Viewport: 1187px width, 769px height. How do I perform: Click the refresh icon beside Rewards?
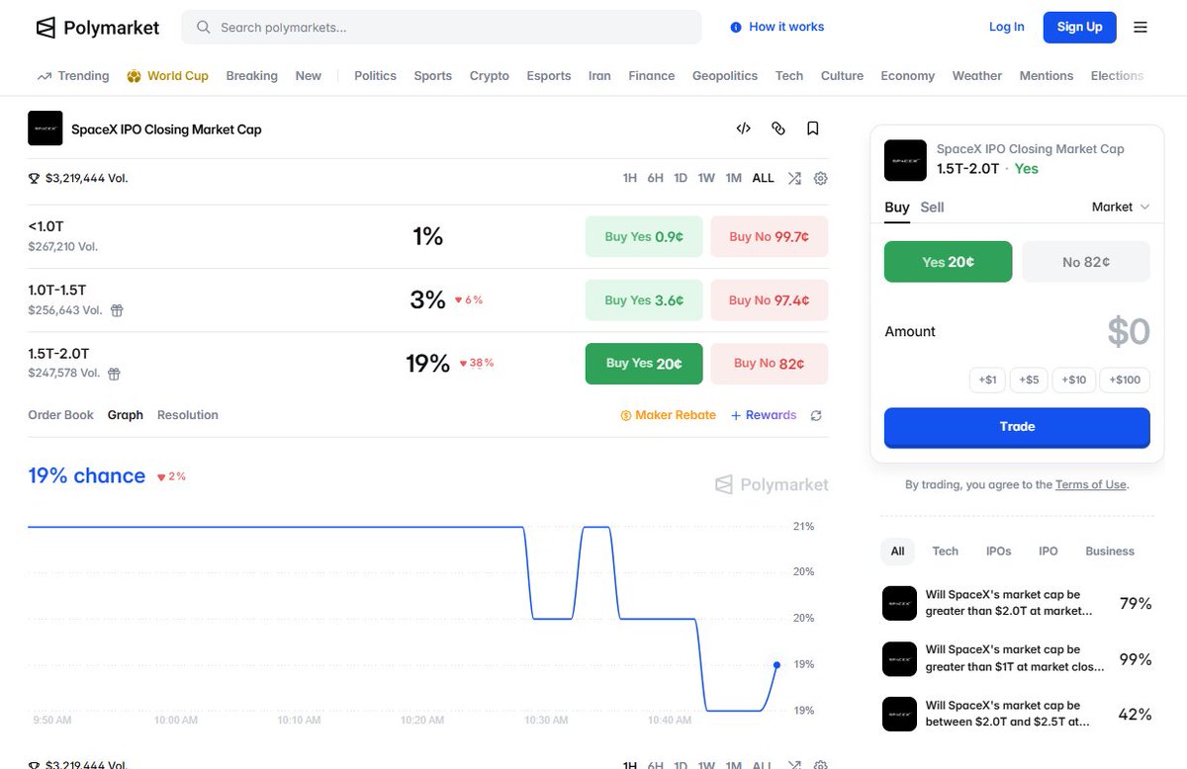816,416
